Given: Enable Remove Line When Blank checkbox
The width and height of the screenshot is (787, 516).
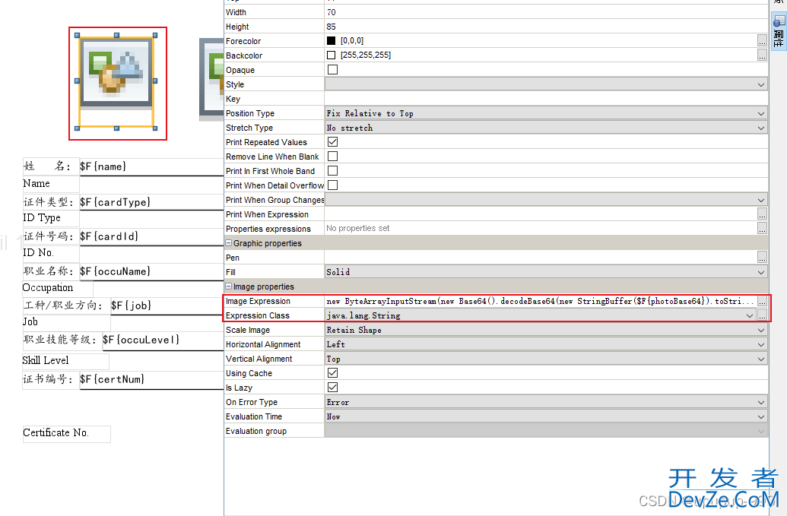Looking at the screenshot, I should [332, 157].
